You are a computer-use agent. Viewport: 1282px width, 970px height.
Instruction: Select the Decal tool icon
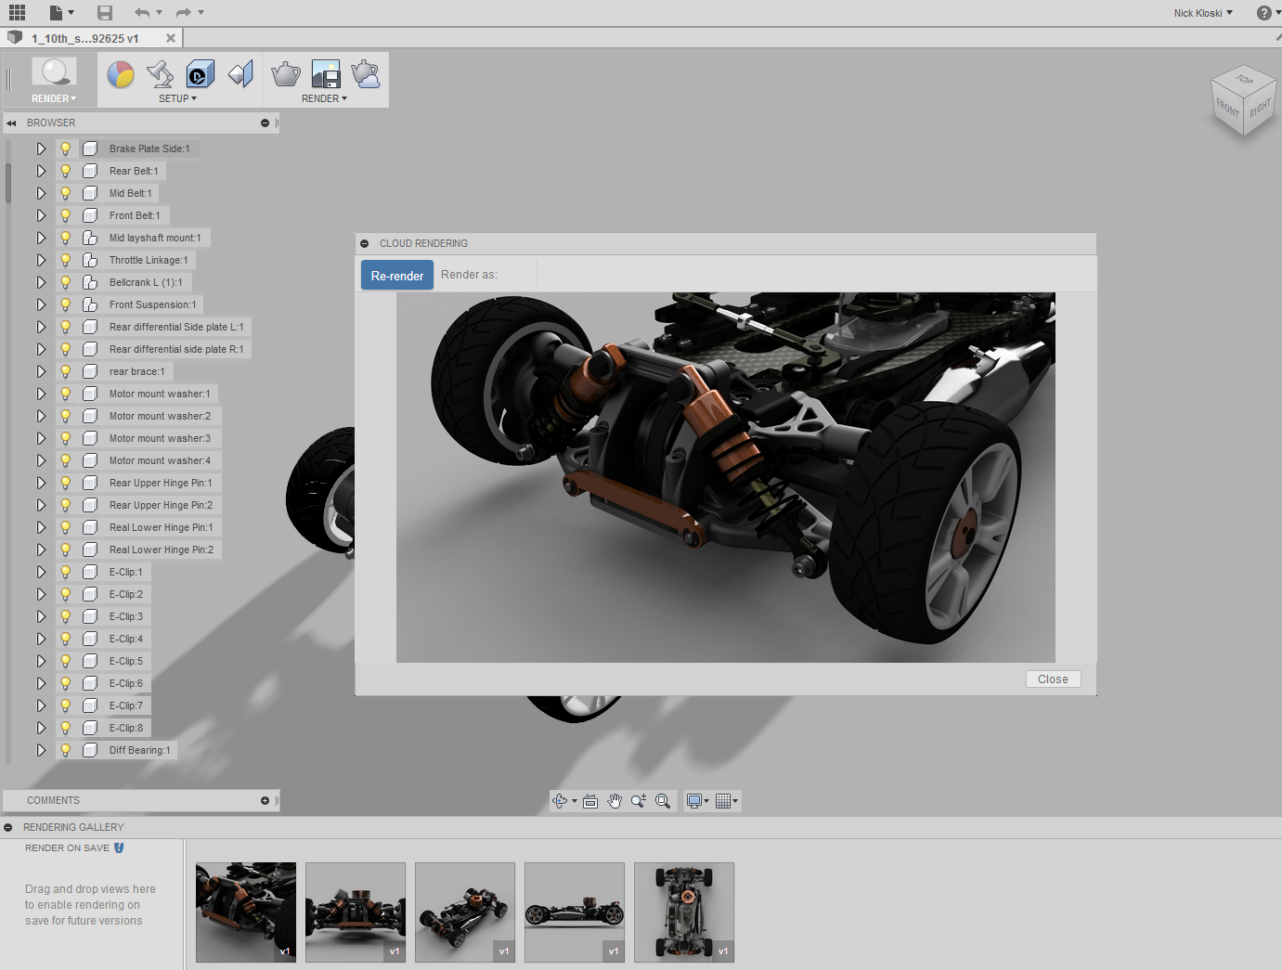[200, 74]
